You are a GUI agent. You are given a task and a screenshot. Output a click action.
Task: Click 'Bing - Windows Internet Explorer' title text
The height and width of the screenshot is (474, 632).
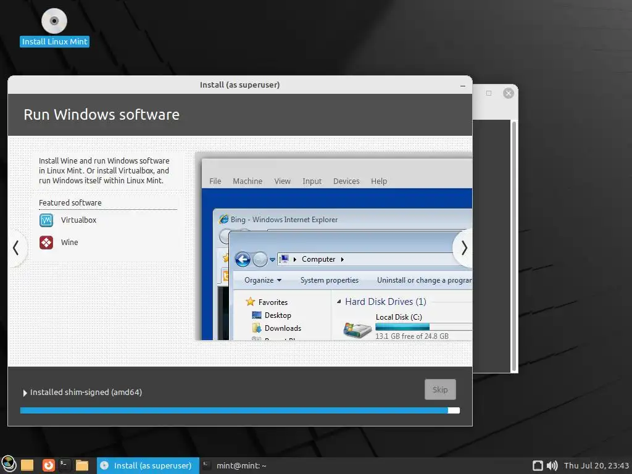point(284,220)
